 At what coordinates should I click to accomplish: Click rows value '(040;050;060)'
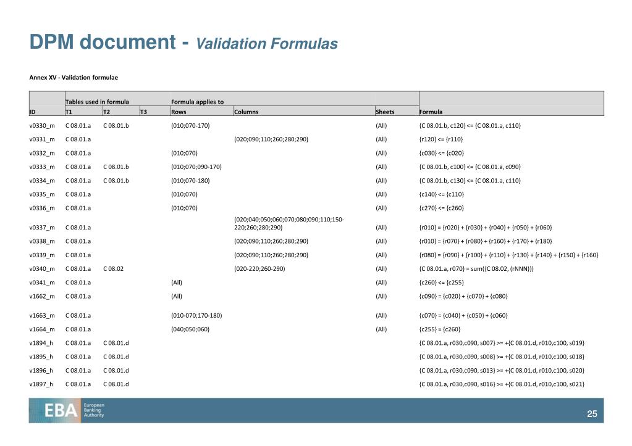point(190,329)
